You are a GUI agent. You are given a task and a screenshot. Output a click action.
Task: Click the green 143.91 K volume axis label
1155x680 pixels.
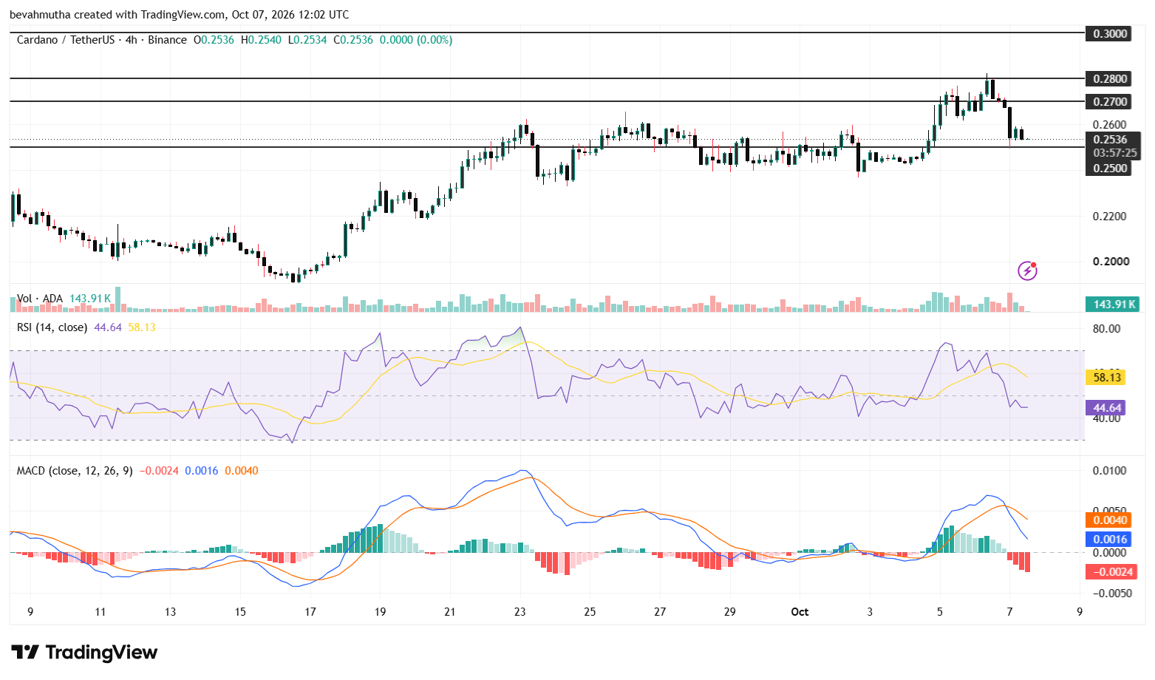point(1112,304)
